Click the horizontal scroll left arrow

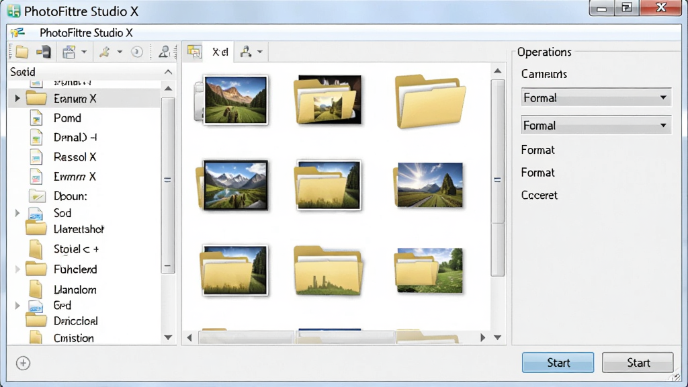[x=189, y=337]
